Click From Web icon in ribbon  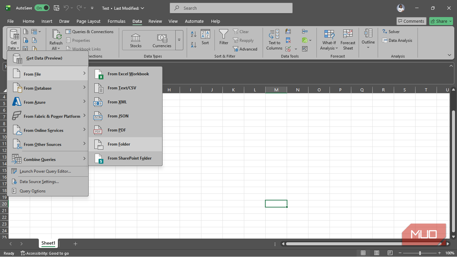[x=26, y=40]
